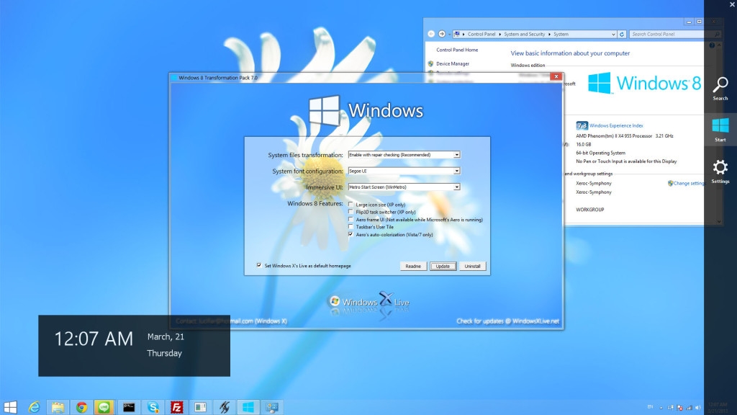The height and width of the screenshot is (415, 737).
Task: Open Skype from the taskbar
Action: [153, 407]
